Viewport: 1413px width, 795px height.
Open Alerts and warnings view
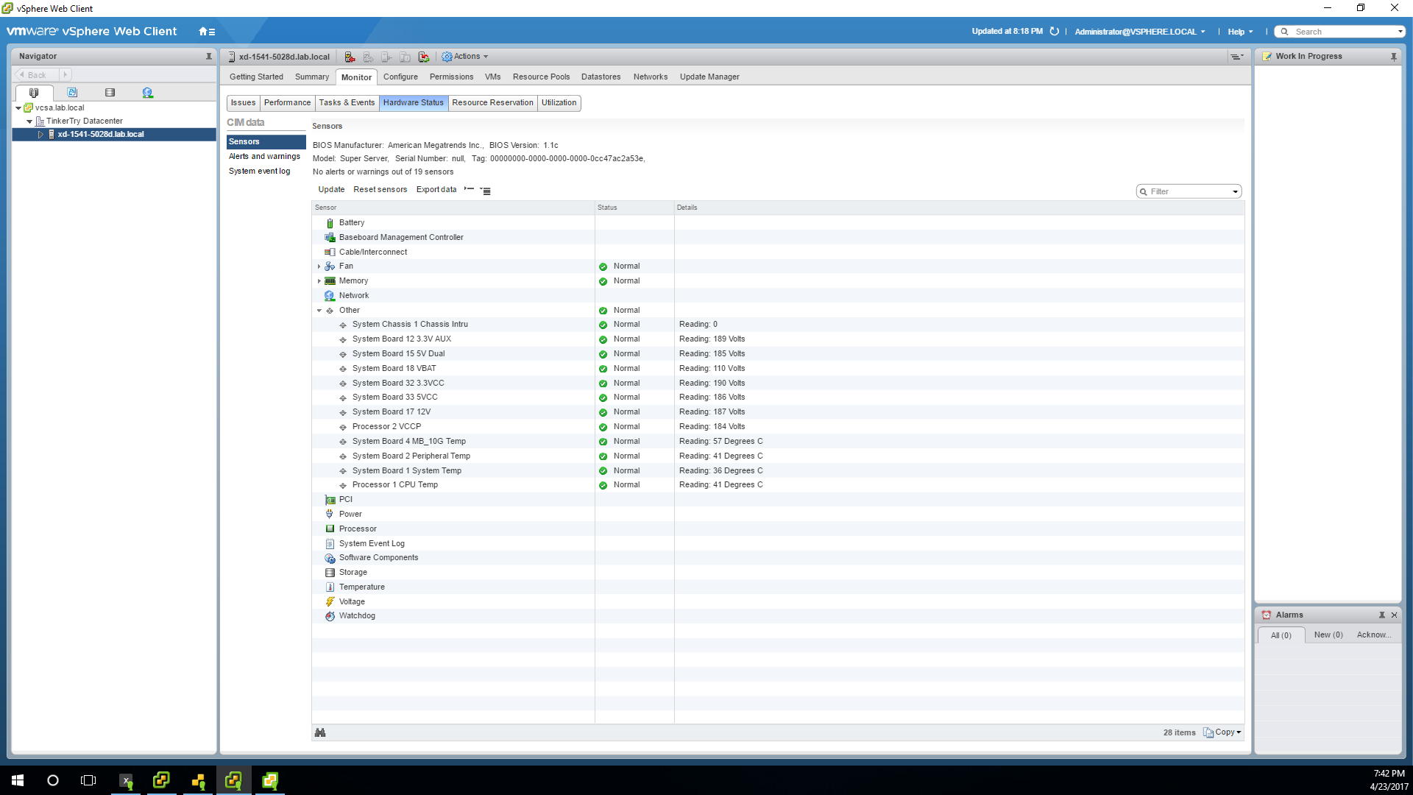[x=264, y=157]
